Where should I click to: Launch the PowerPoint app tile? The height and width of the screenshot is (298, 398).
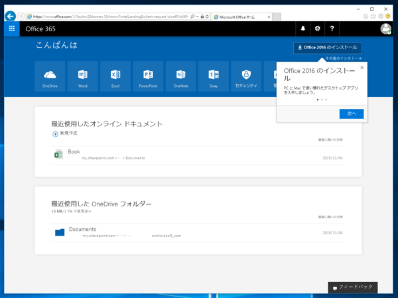(x=148, y=76)
